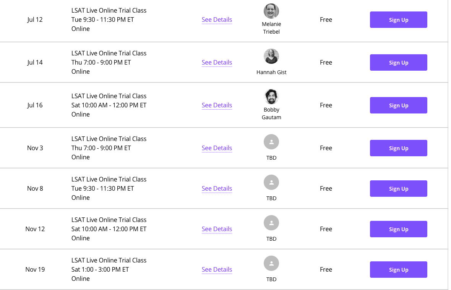The width and height of the screenshot is (451, 290).
Task: View See Details for the Nov 19 class
Action: [x=217, y=269]
